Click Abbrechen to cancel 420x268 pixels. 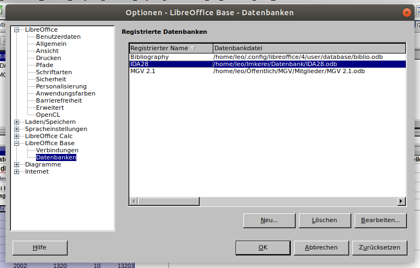coord(321,248)
